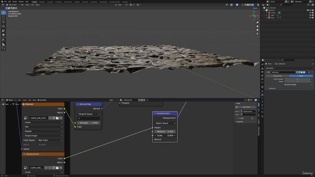Expand the Advanced section in Subdivision modifier

coord(272,88)
